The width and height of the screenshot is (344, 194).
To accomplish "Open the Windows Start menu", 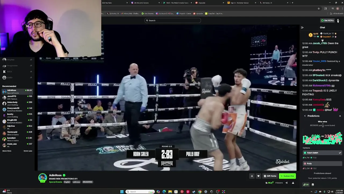I will coord(122,192).
